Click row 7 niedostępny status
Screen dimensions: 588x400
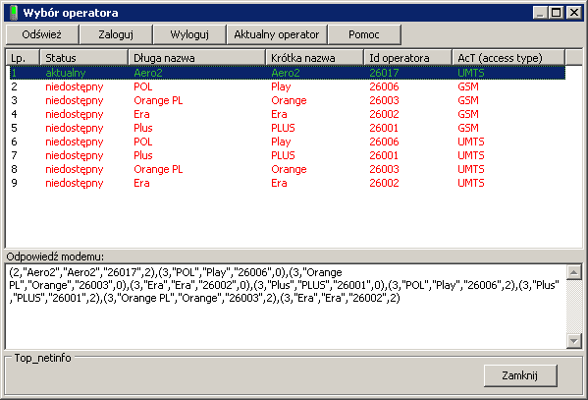point(74,155)
